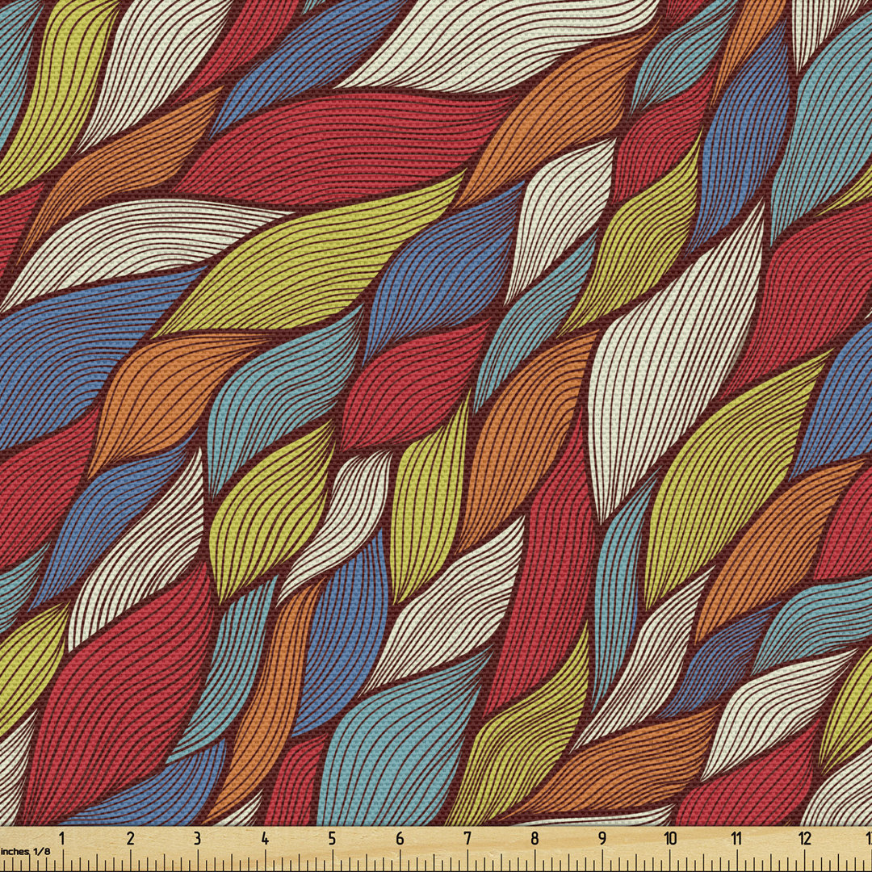Click the ruler's number 9

(x=602, y=839)
